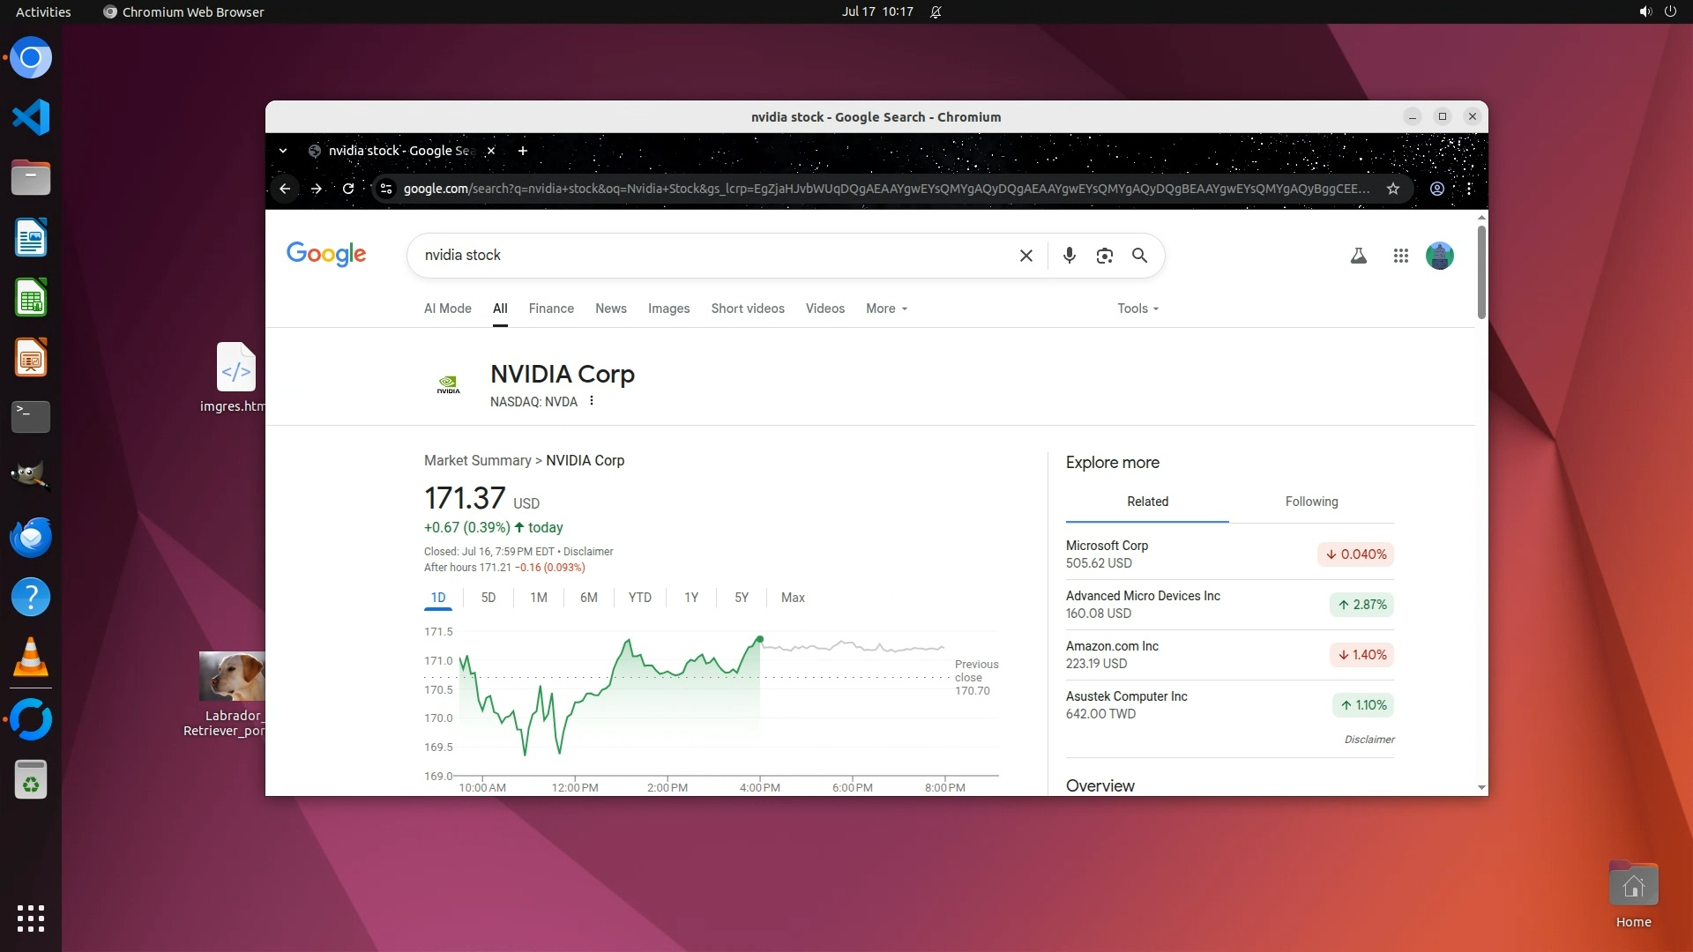Clear the search box text
This screenshot has height=952, width=1693.
pos(1025,256)
